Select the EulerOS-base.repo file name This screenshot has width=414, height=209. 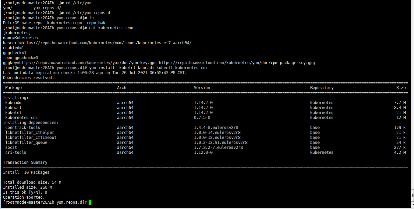23,23
